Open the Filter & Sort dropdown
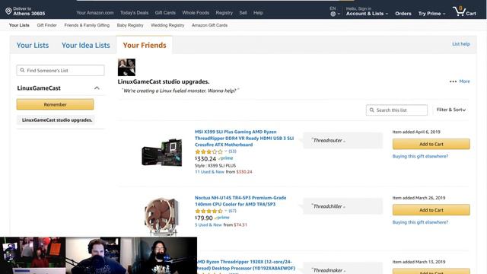 point(451,110)
